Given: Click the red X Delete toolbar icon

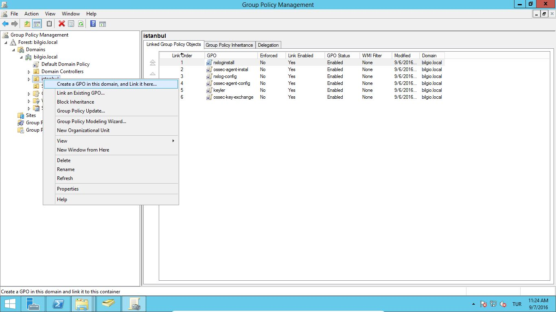Looking at the screenshot, I should click(62, 24).
